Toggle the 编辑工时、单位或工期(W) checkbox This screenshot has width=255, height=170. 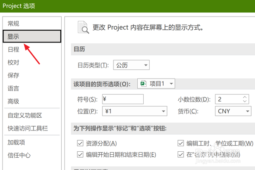point(181,143)
